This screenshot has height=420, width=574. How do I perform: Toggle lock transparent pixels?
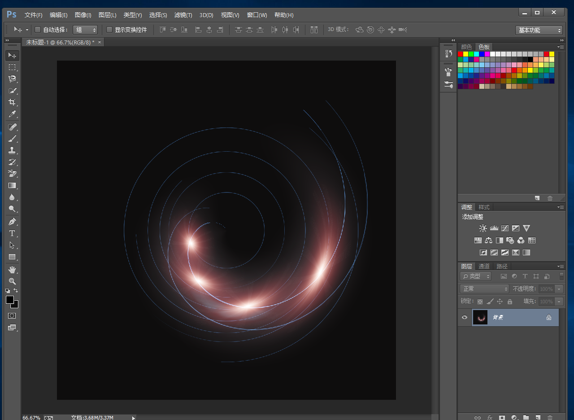click(x=480, y=302)
